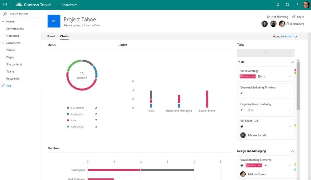311x180 pixels.
Task: Click checklist 0/3 indicator on Organize launch catering
Action: 251,110
